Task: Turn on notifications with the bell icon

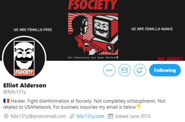Action: coord(140,70)
